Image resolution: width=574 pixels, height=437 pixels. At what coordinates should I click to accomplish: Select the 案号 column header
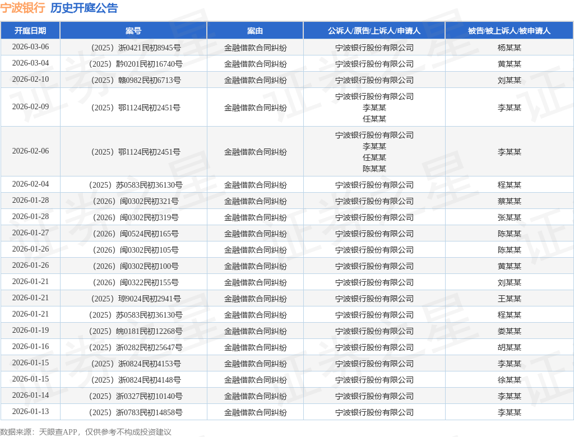coord(133,31)
